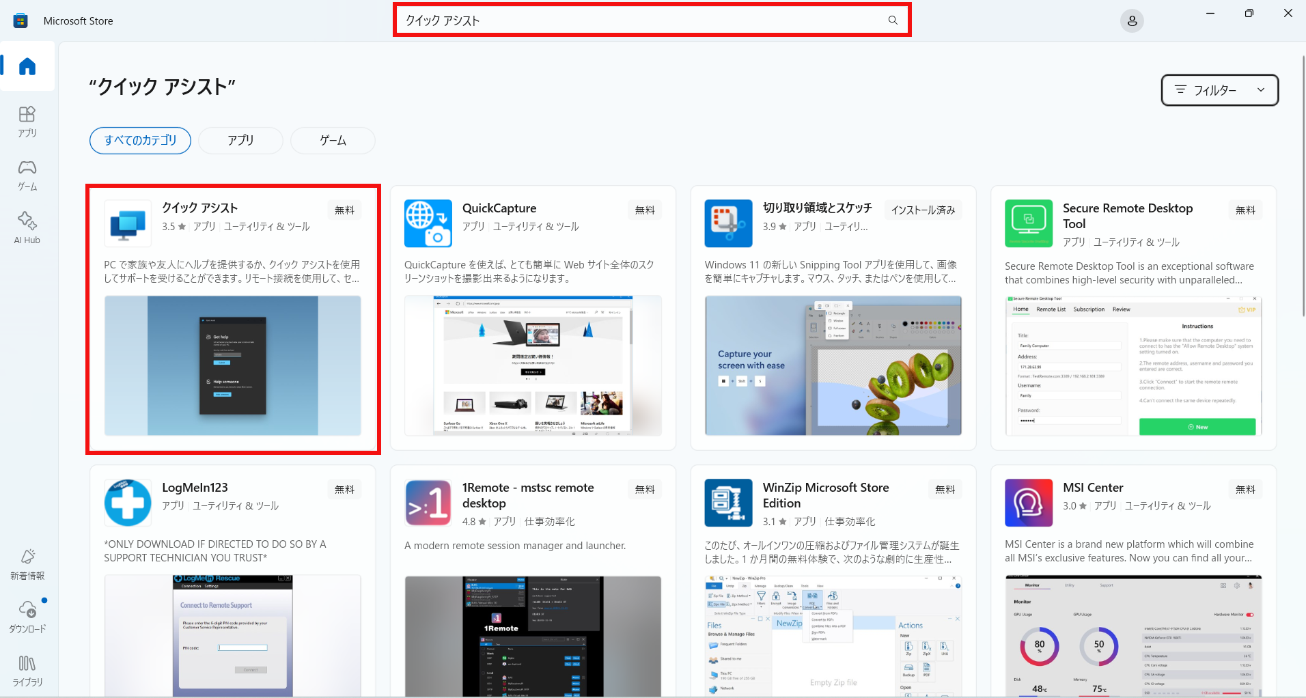Screen dimensions: 1306x698
Task: Open Secure Remote Desktop Tool title
Action: pyautogui.click(x=1127, y=216)
